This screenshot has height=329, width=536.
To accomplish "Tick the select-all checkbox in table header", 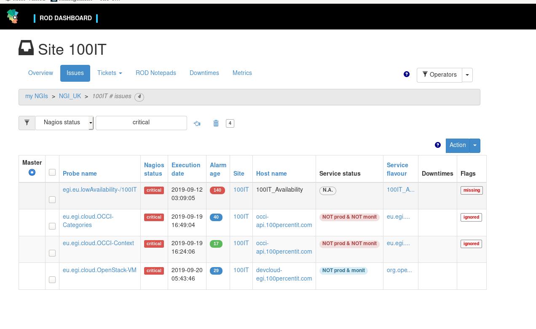I will 52,172.
